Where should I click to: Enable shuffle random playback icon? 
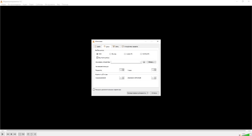(x=35, y=134)
